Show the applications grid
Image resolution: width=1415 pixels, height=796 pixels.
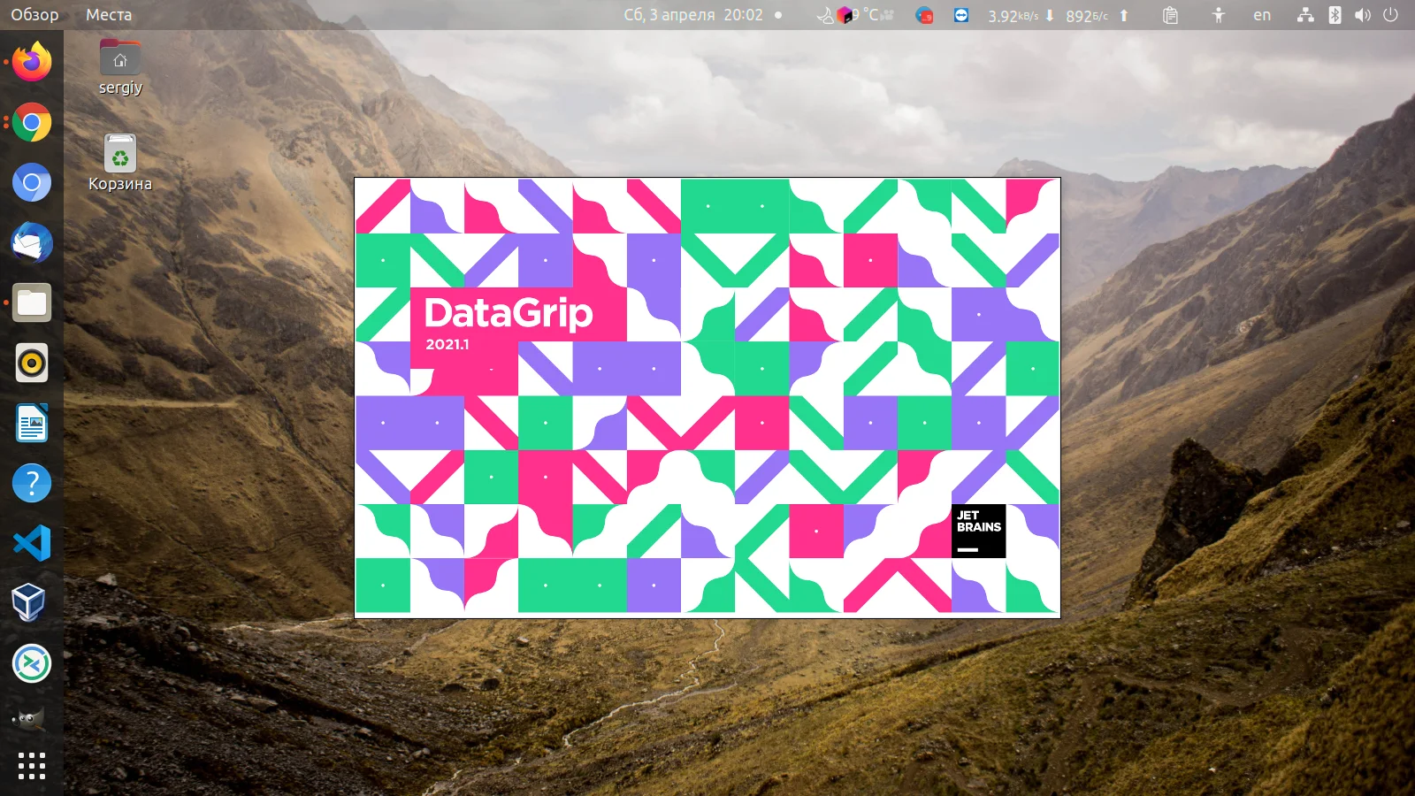pos(32,766)
